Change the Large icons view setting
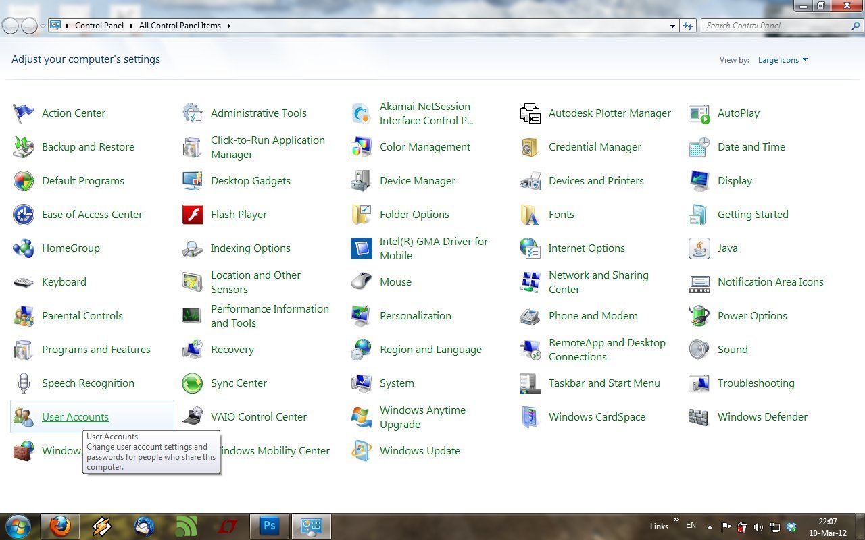Viewport: 865px width, 540px height. pos(782,59)
